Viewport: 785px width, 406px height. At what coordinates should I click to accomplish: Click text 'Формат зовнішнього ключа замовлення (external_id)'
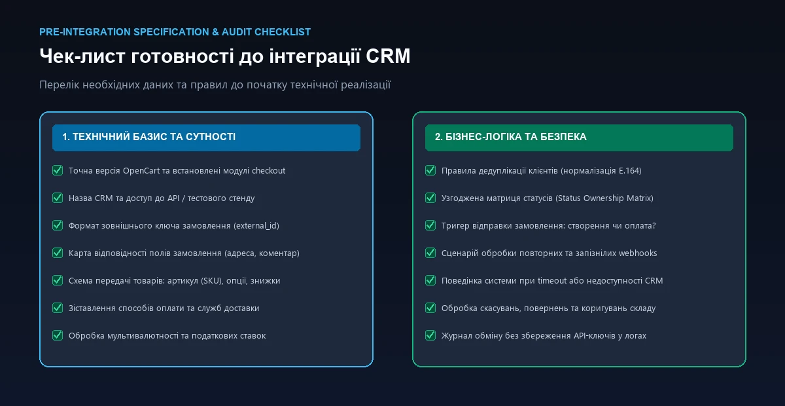click(x=174, y=225)
